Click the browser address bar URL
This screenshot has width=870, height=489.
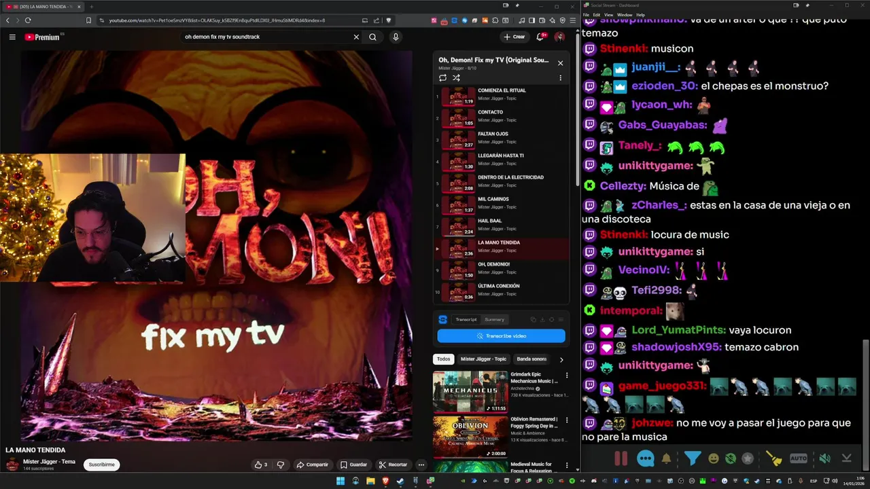coord(217,20)
